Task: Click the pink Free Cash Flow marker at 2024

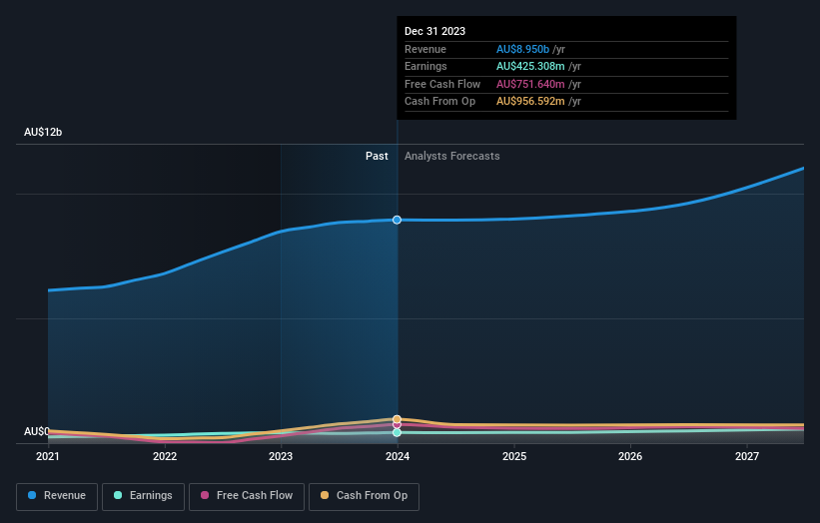Action: (x=397, y=425)
